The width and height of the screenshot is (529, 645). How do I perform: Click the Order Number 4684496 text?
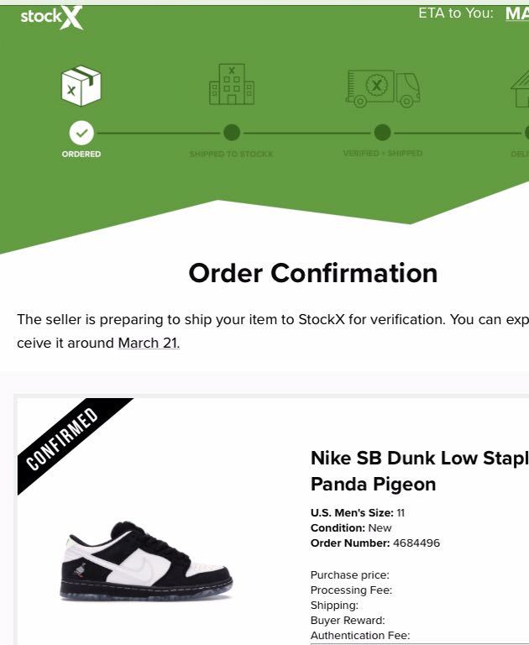(375, 543)
